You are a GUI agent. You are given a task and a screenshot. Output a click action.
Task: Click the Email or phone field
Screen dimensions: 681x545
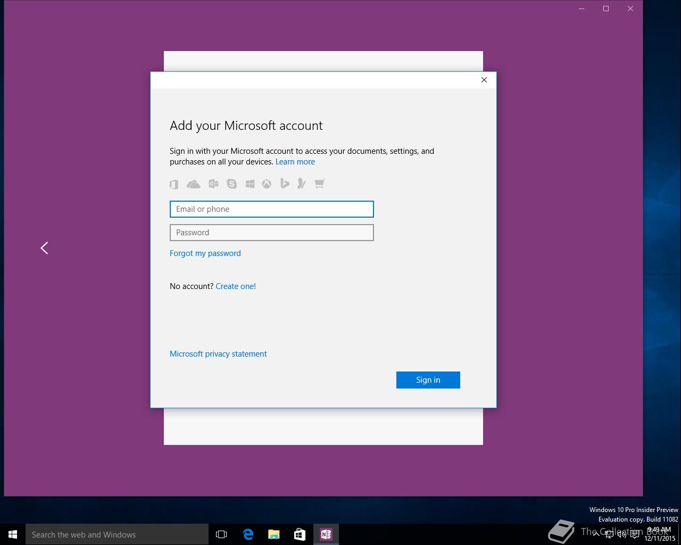pyautogui.click(x=271, y=209)
